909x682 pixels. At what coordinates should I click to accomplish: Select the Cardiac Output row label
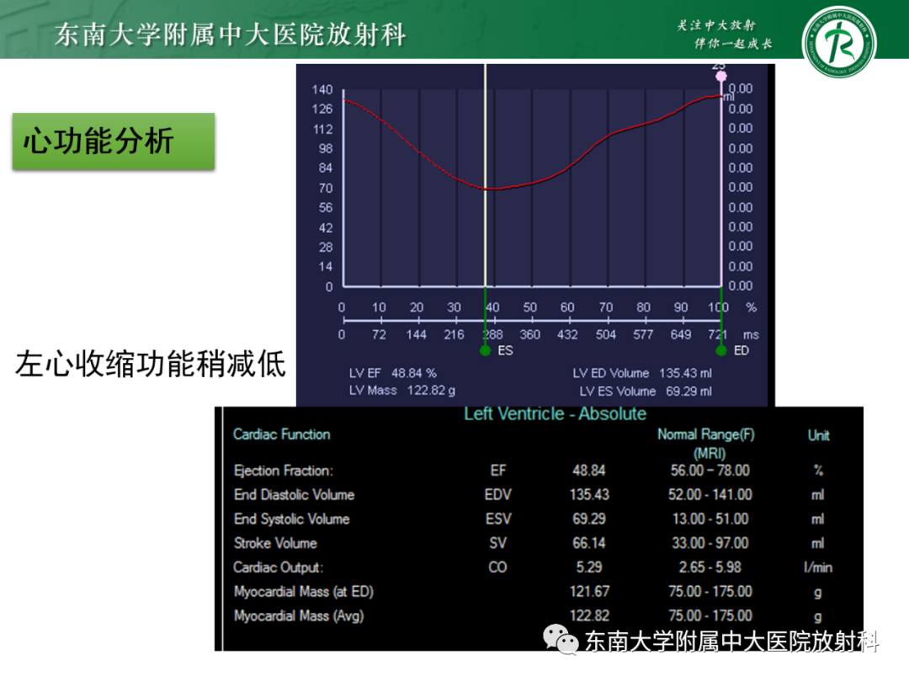coord(279,567)
